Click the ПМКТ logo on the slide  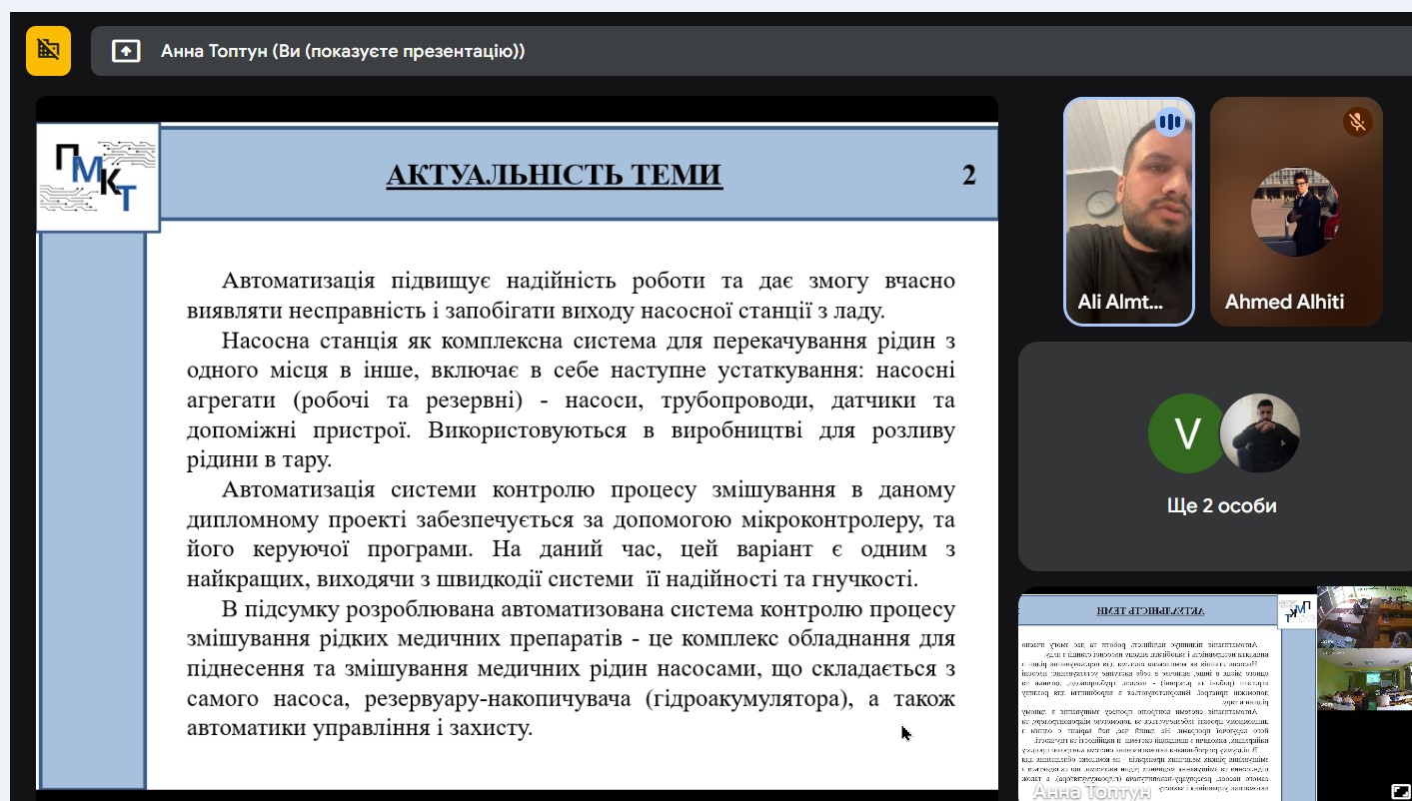tap(98, 178)
